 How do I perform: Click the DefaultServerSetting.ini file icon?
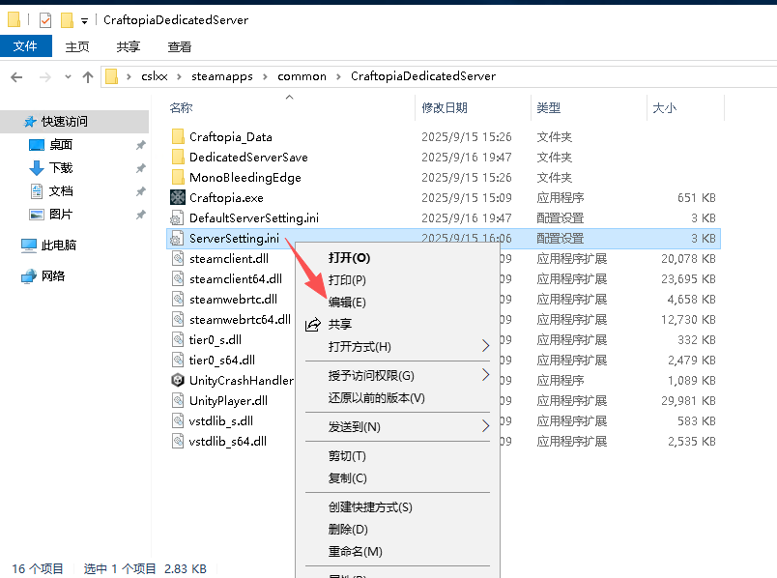point(178,218)
